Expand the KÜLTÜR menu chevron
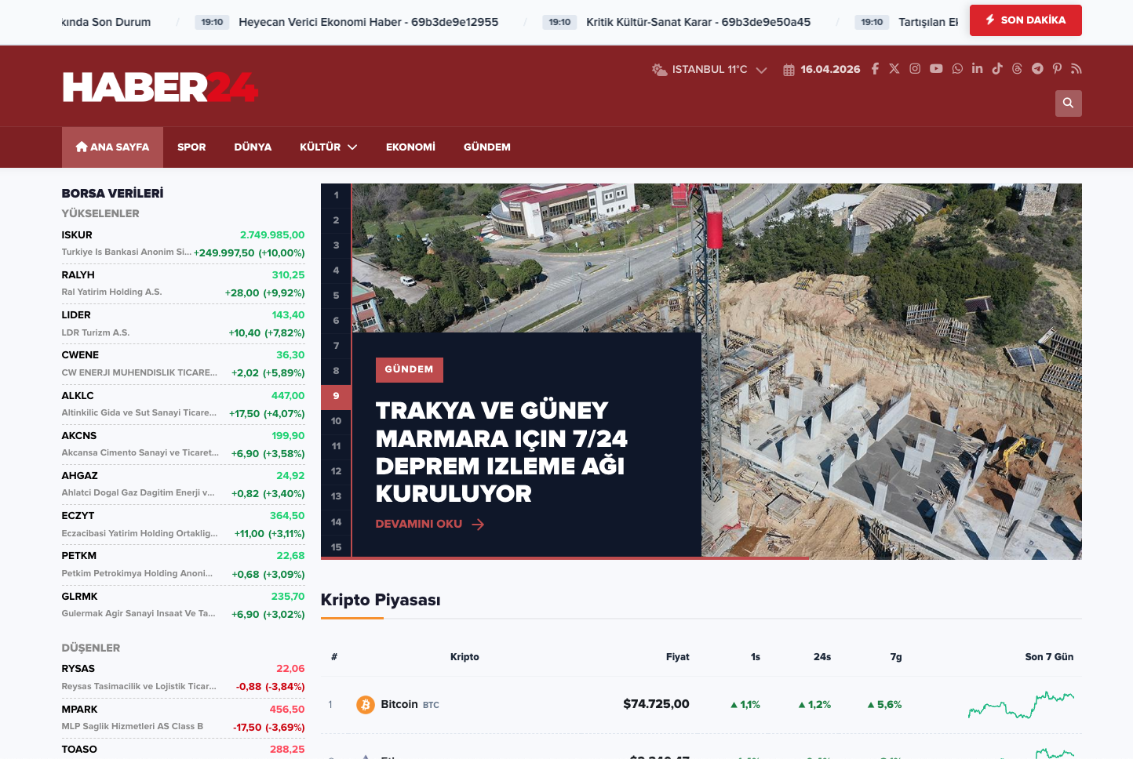 (352, 147)
